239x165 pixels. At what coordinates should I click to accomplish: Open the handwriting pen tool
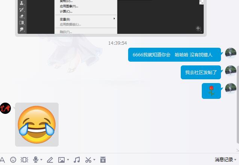pos(50,160)
